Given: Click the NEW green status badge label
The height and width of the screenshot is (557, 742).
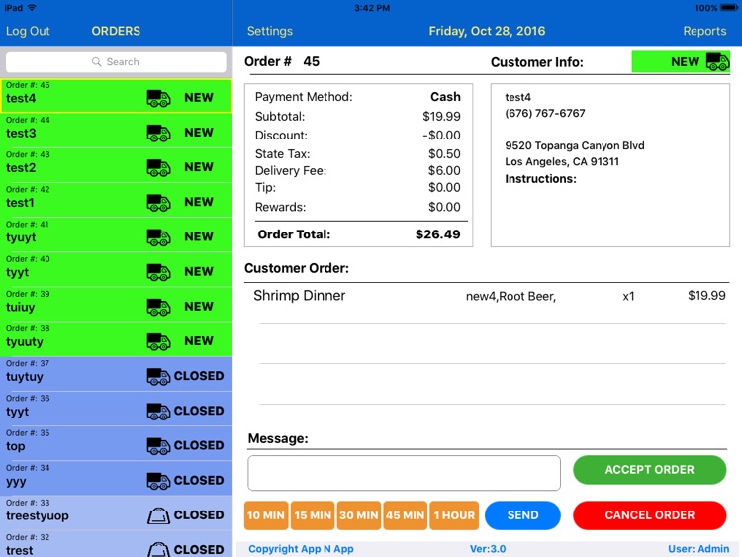Looking at the screenshot, I should [685, 62].
